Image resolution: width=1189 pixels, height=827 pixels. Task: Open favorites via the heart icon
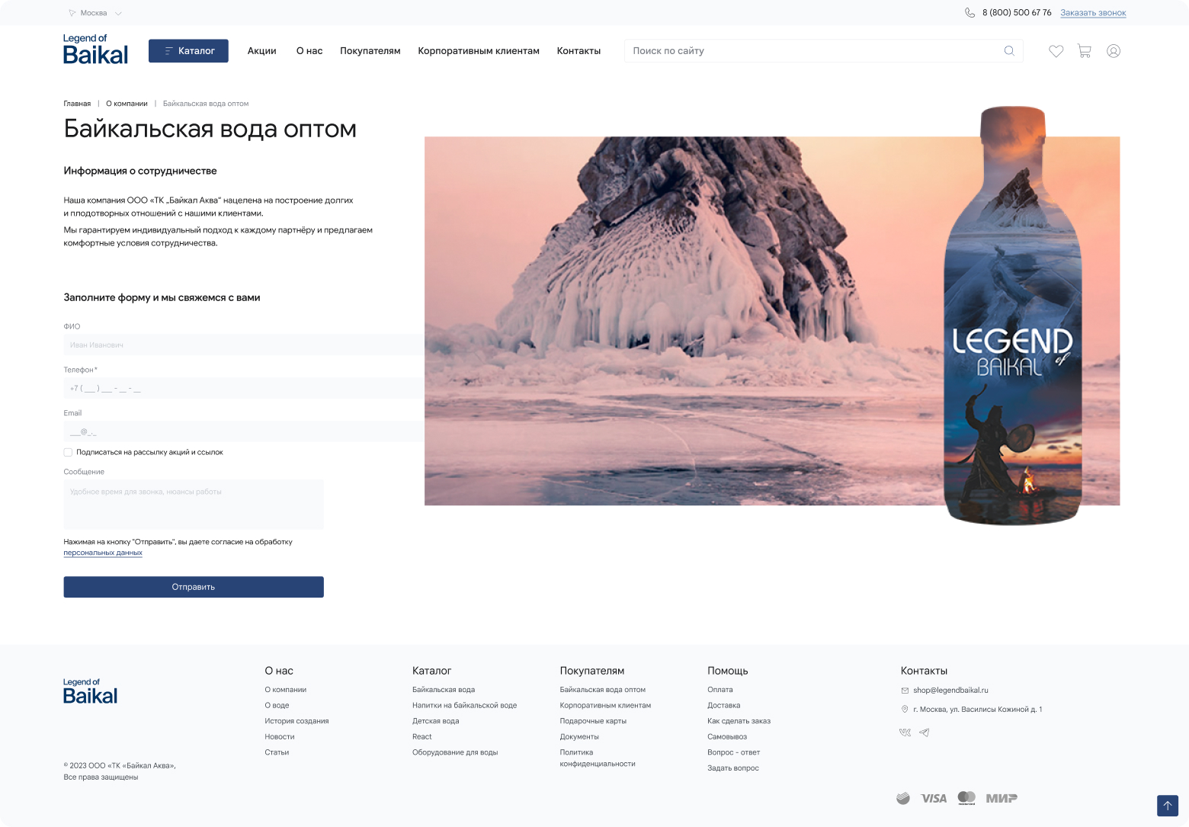tap(1056, 51)
